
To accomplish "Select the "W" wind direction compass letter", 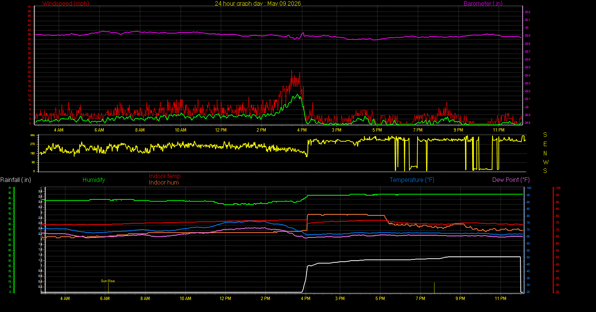I will point(546,162).
